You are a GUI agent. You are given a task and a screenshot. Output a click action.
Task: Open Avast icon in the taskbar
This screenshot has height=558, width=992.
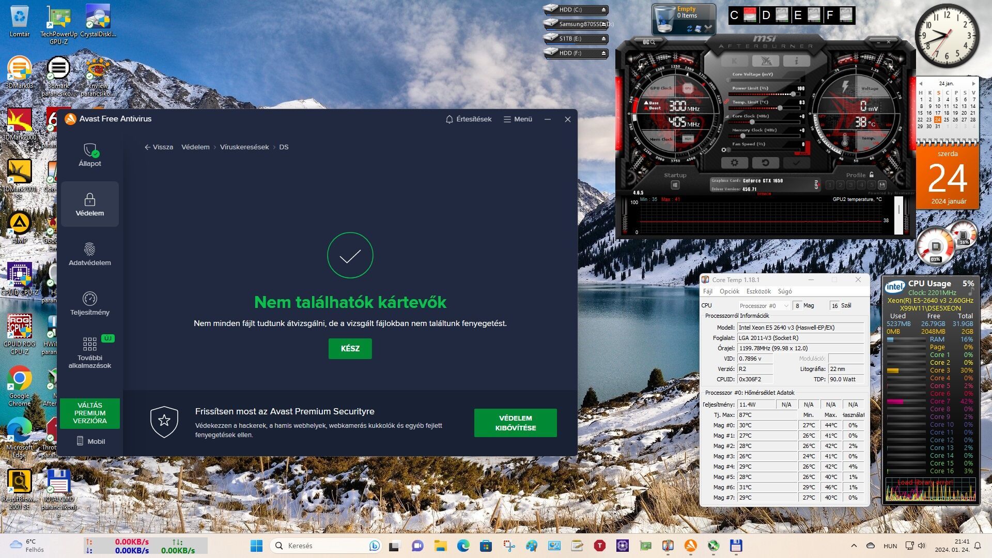click(x=691, y=546)
